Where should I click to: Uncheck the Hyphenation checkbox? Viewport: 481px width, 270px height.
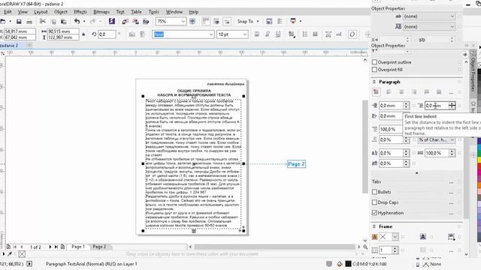(x=374, y=213)
